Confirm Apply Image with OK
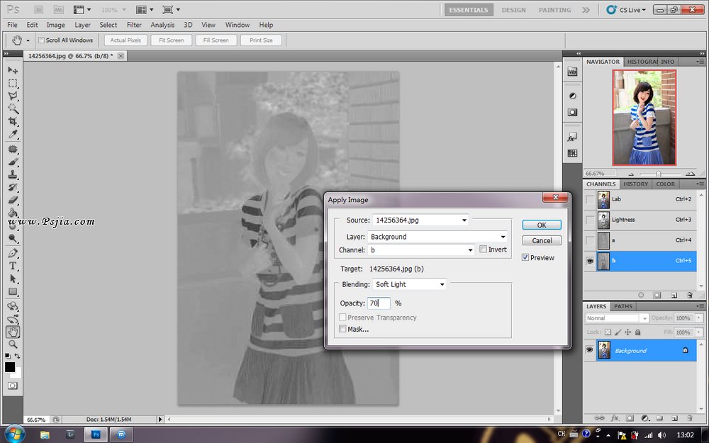The height and width of the screenshot is (443, 709). coord(542,225)
